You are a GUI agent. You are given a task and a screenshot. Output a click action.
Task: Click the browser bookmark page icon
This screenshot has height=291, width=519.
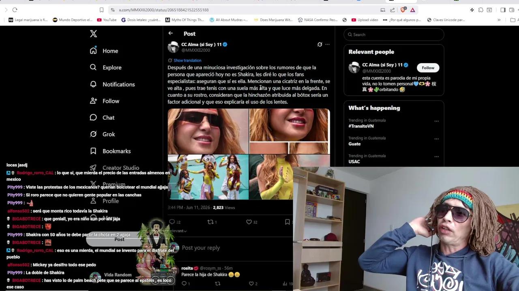coord(101,10)
